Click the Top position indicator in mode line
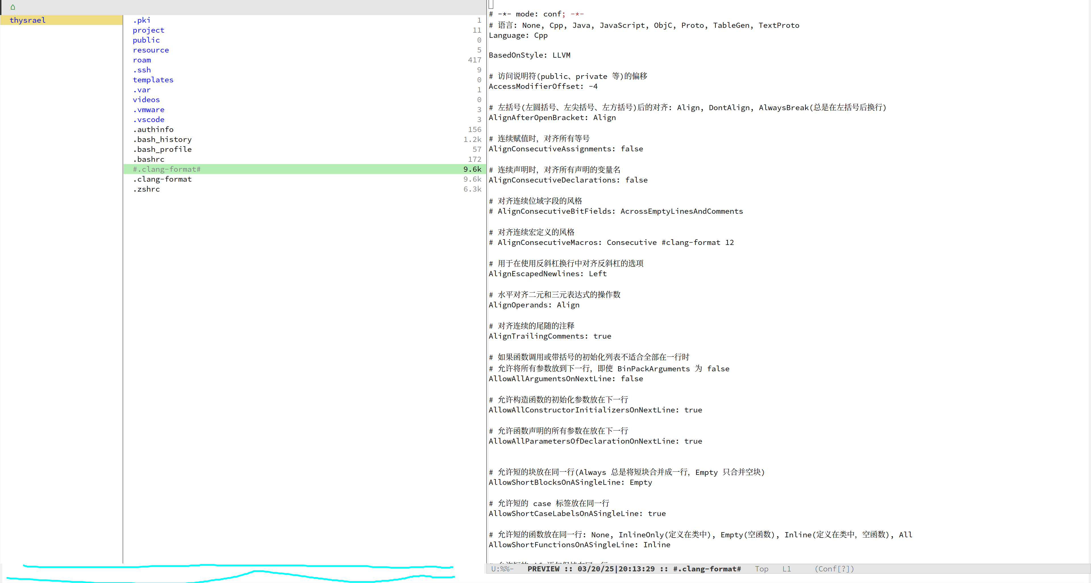 click(761, 569)
